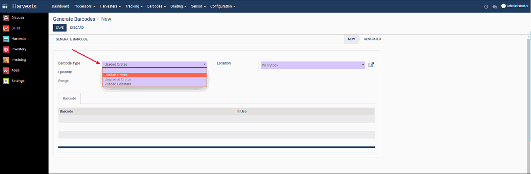This screenshot has width=531, height=174.
Task: Click the Discard button
Action: coord(77,28)
